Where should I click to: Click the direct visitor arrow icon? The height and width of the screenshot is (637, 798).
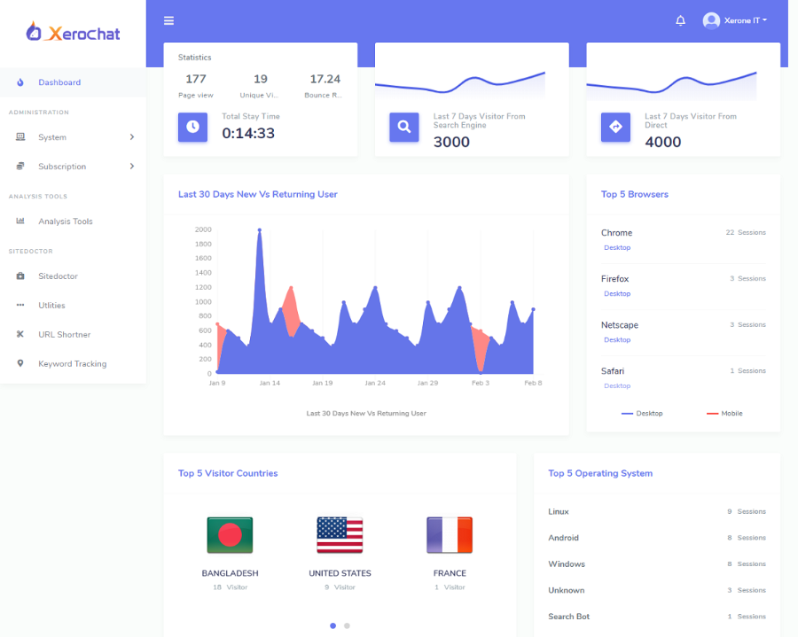tap(615, 127)
